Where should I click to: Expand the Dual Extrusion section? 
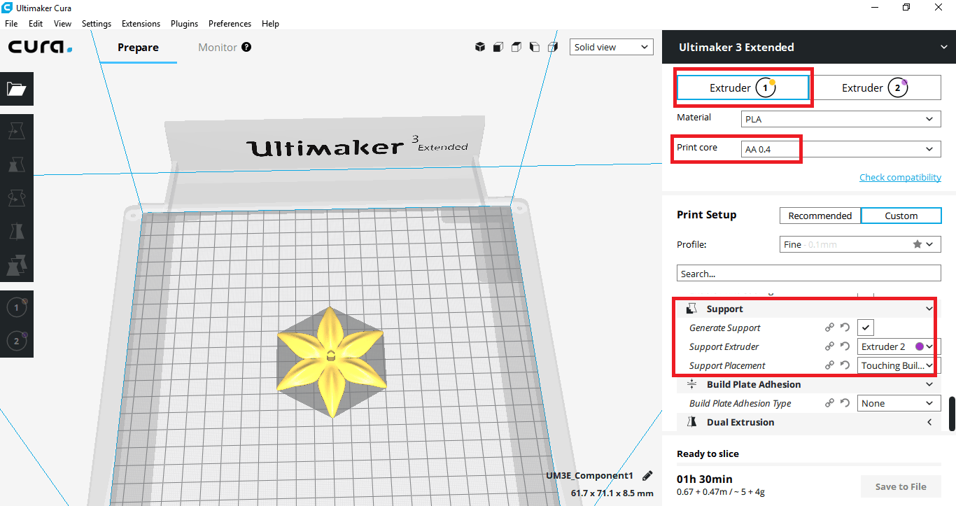click(929, 422)
